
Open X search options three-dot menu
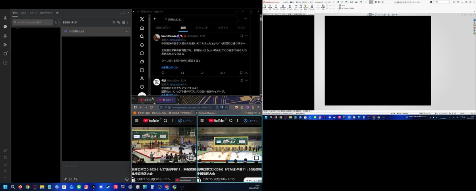point(246,19)
